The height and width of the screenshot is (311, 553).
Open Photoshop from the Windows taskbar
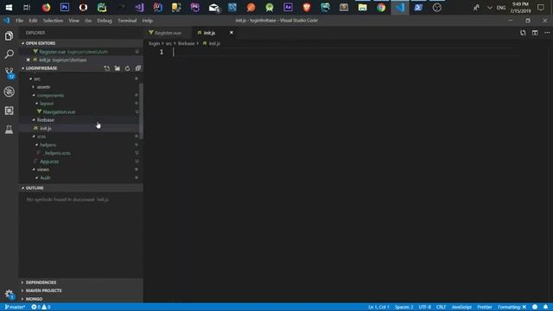point(65,8)
